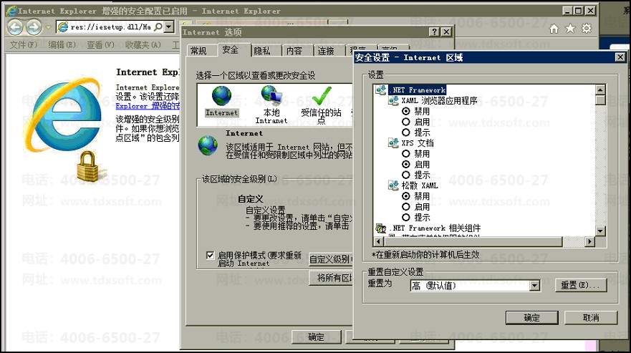This screenshot has height=353, width=631.
Task: Click the IE page icon in address bar
Action: [x=63, y=27]
